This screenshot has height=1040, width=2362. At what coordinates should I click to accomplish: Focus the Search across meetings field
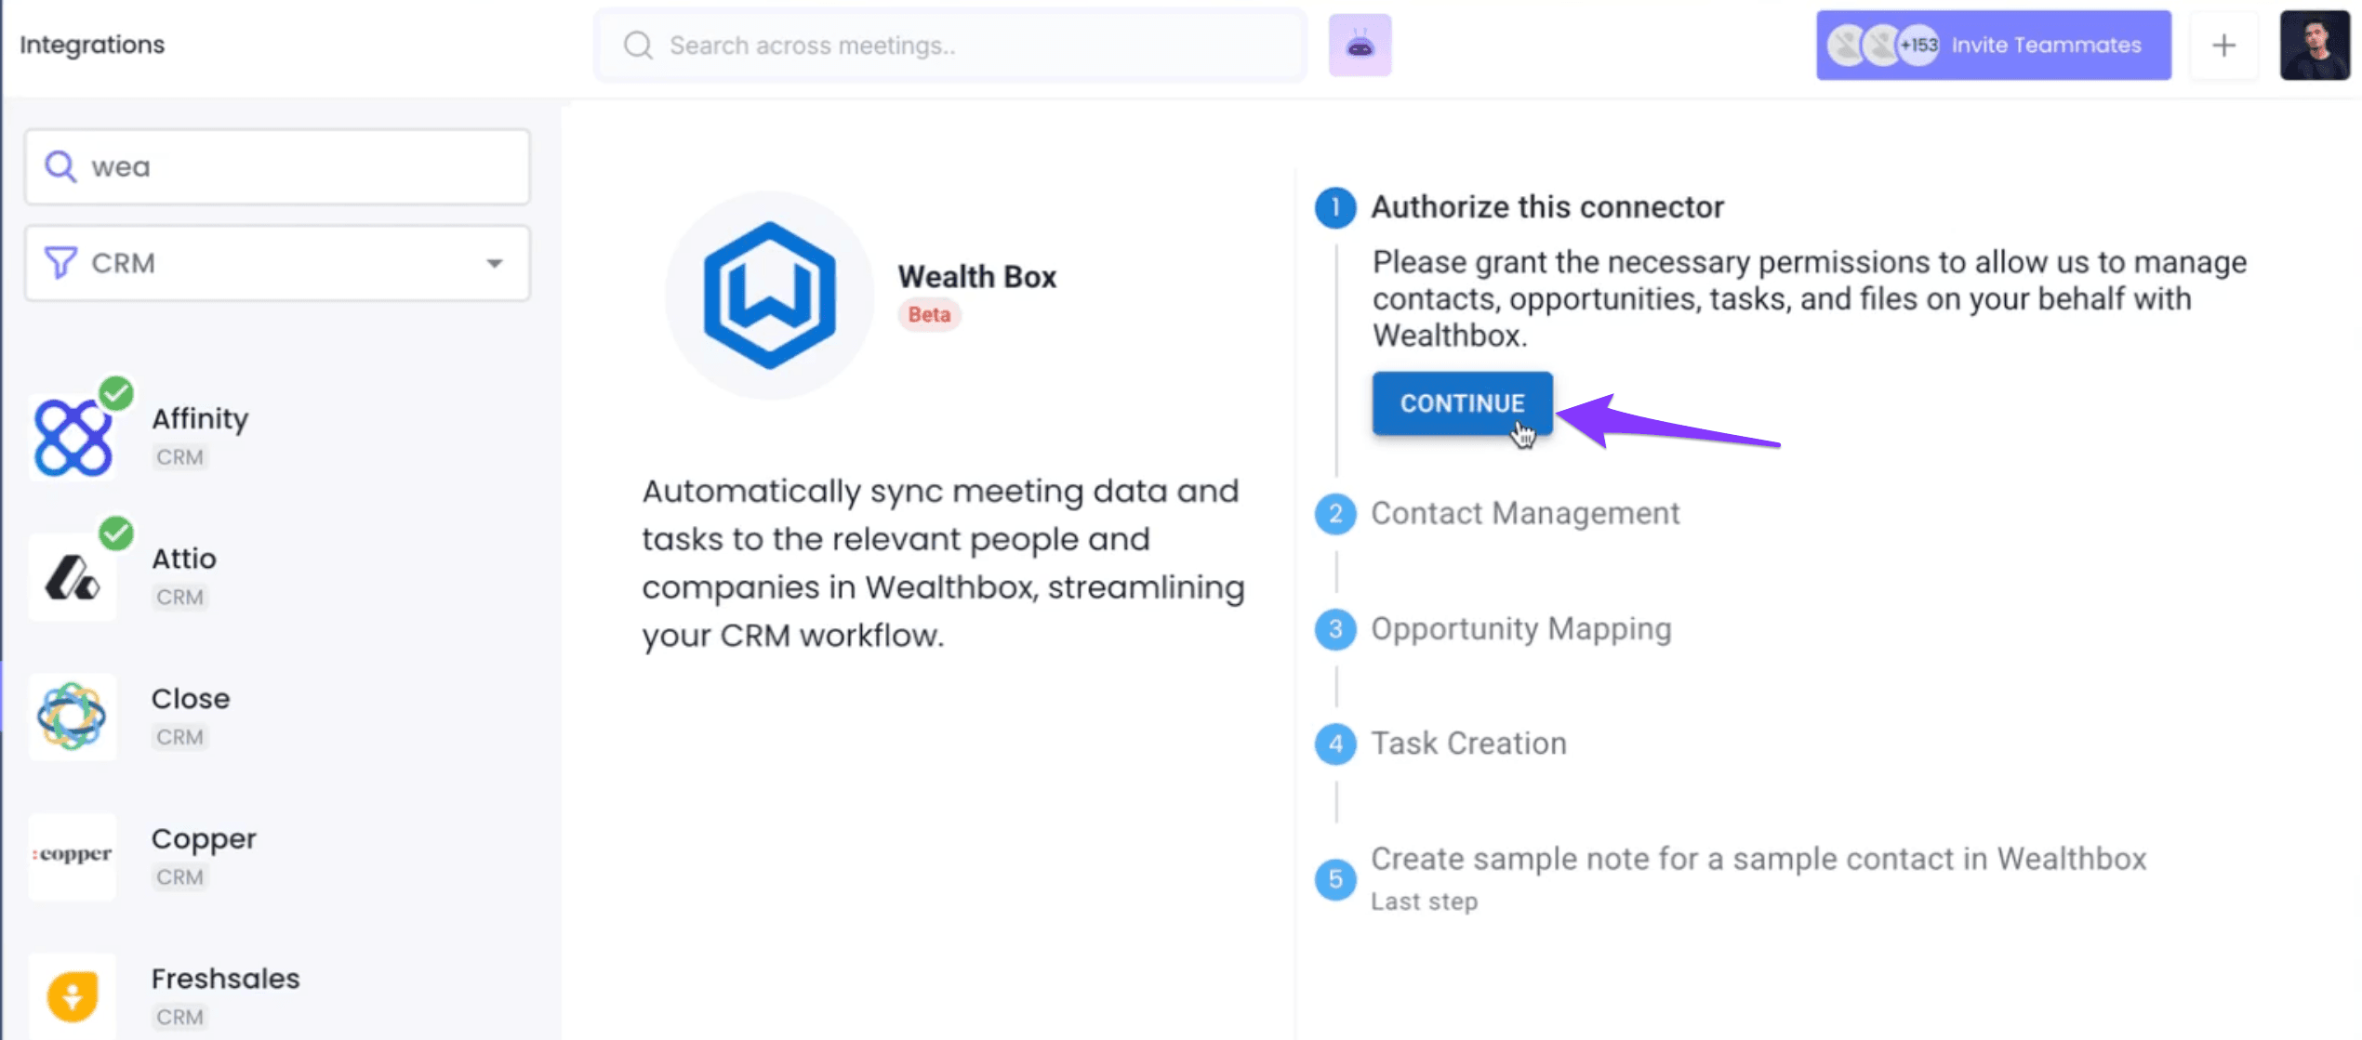(950, 45)
